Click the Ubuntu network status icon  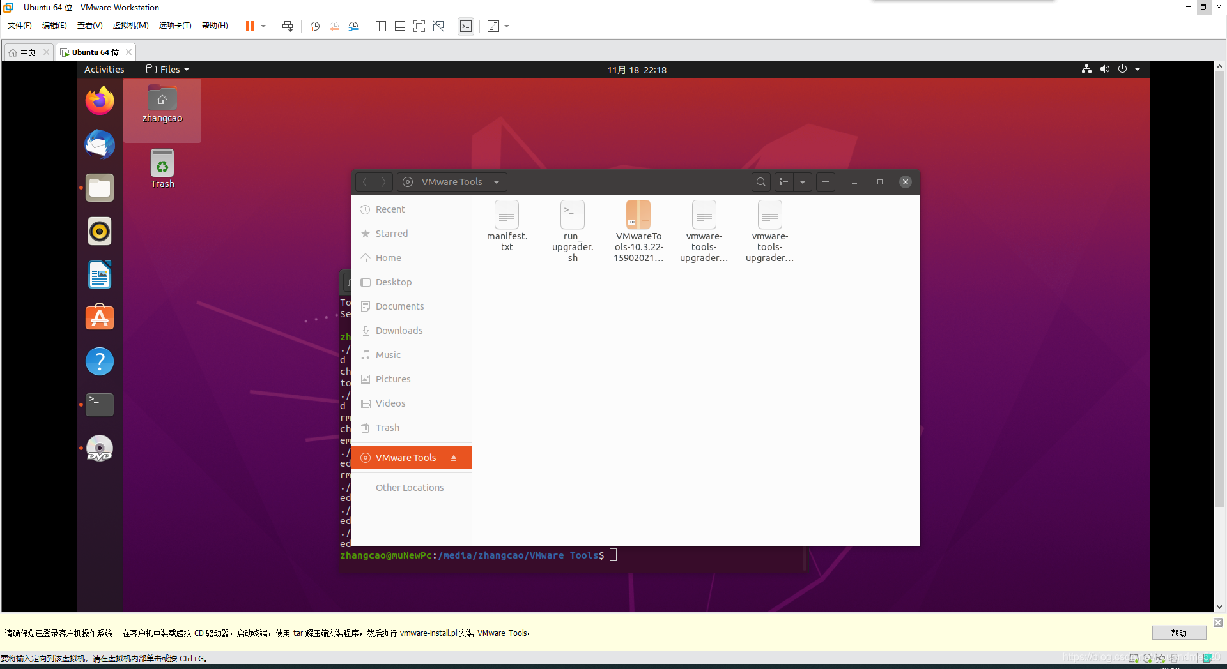tap(1086, 69)
